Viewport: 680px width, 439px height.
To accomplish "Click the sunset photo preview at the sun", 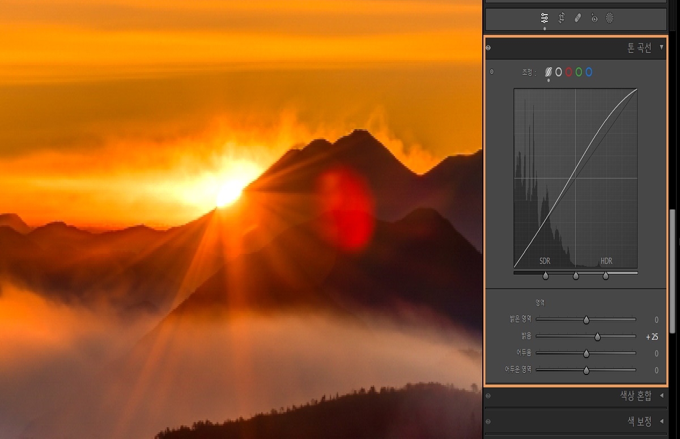I will pos(229,193).
